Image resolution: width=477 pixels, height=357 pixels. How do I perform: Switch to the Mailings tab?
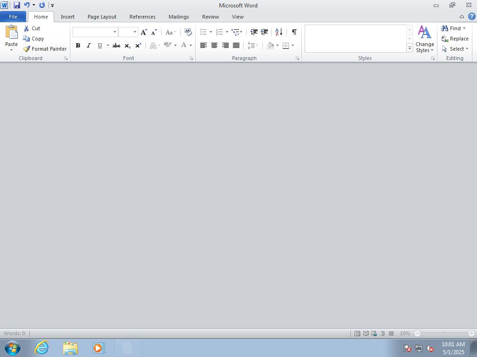[179, 17]
